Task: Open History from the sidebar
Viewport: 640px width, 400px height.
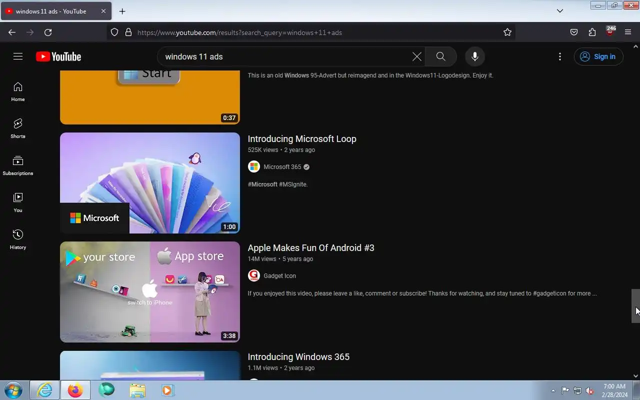Action: (x=18, y=240)
